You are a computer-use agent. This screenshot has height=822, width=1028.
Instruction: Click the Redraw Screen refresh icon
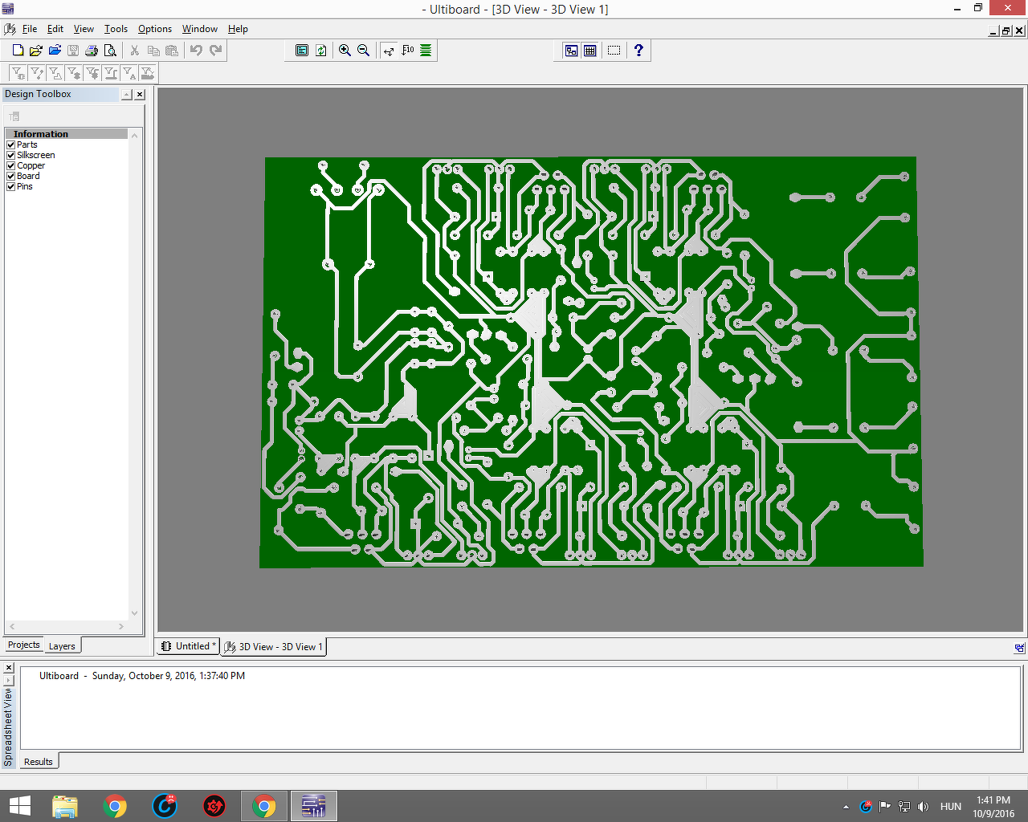pyautogui.click(x=320, y=51)
